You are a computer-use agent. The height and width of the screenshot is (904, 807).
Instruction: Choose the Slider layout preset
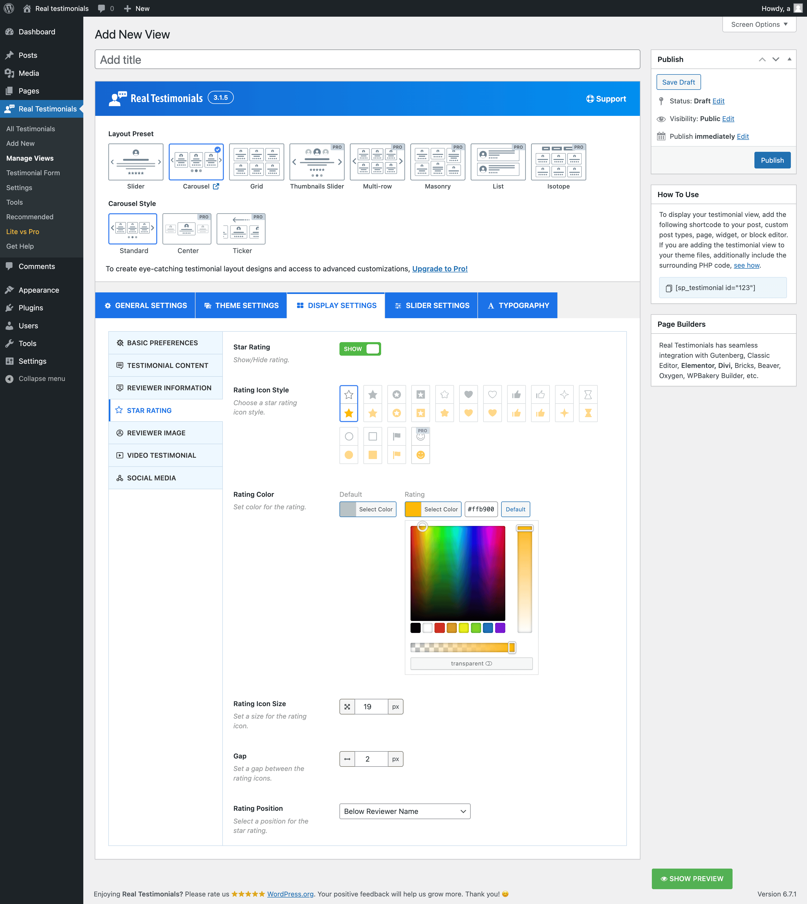pyautogui.click(x=136, y=162)
